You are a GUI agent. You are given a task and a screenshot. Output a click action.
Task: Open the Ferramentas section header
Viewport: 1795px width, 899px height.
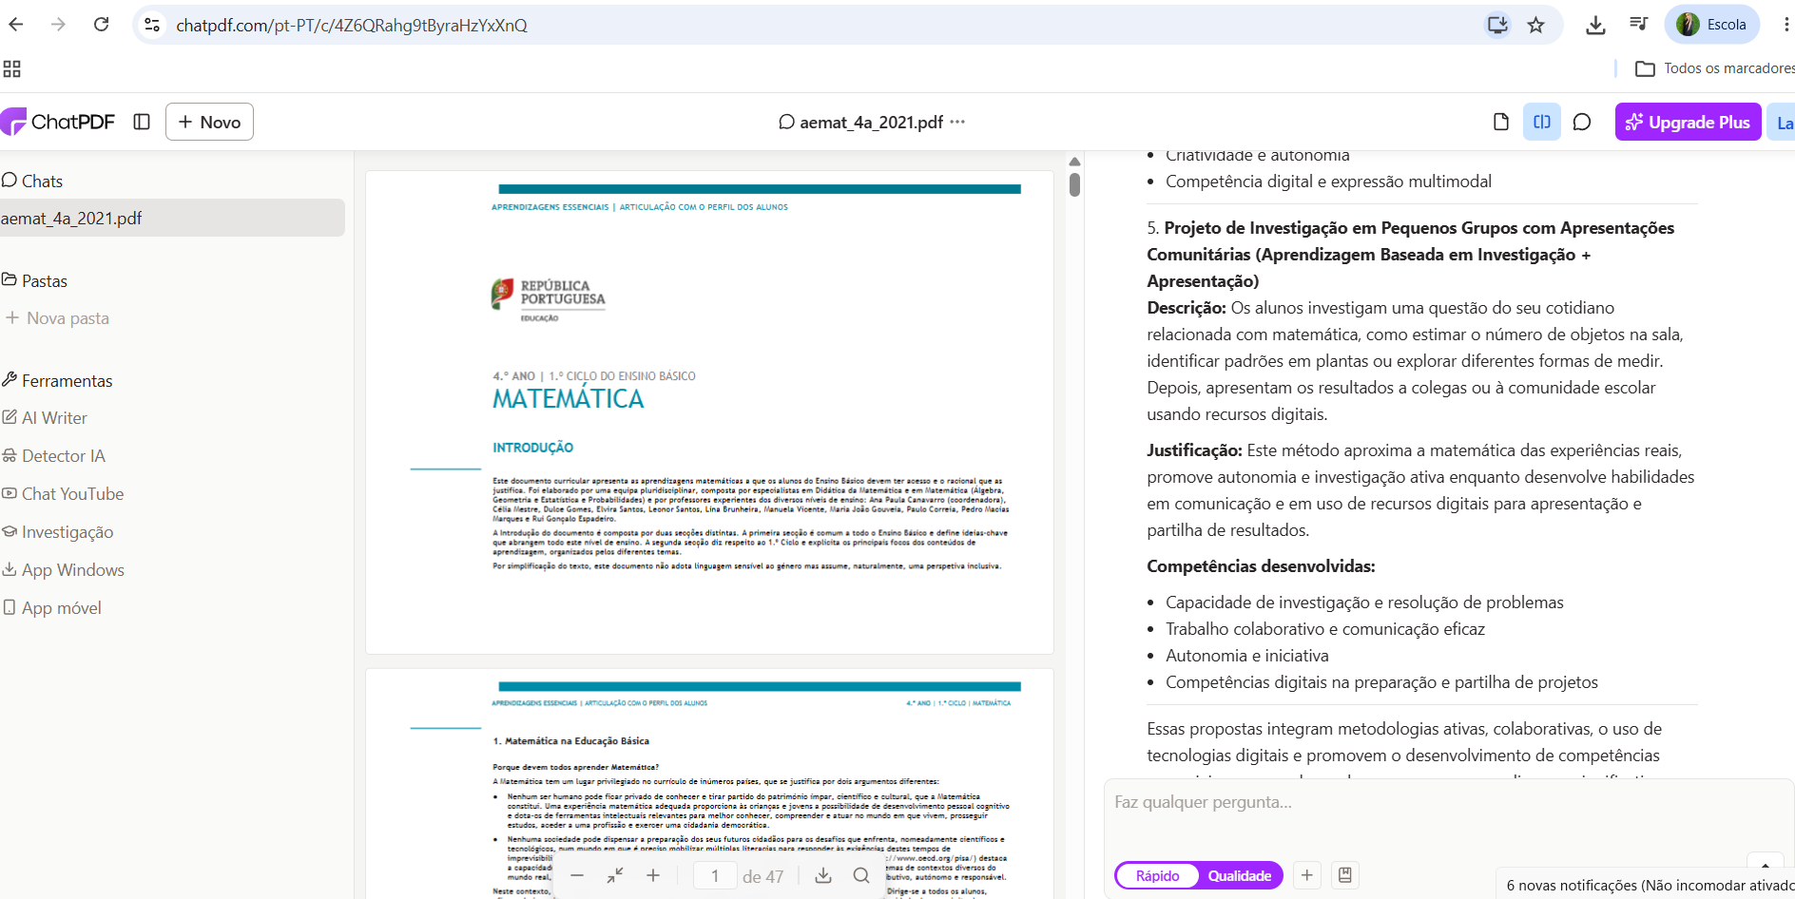pos(57,380)
